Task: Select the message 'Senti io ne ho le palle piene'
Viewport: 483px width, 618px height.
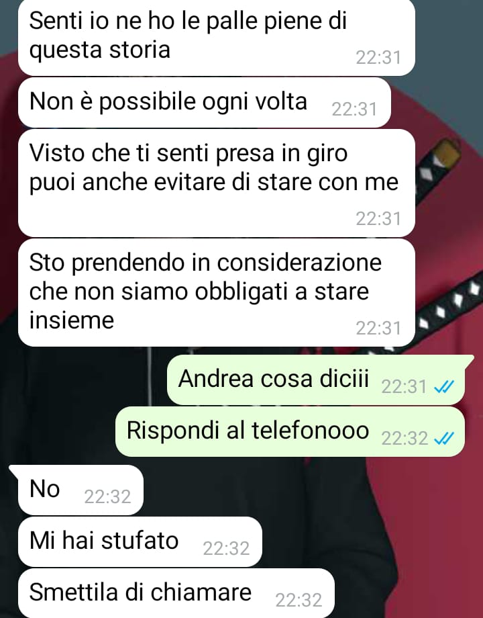Action: point(217,37)
